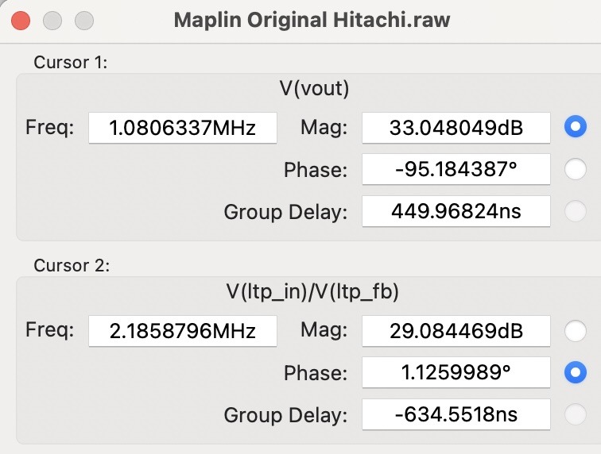
Task: Close the window with red button
Action: [21, 21]
